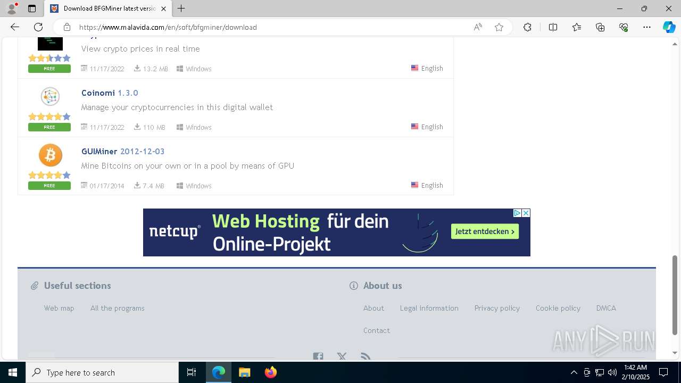The height and width of the screenshot is (383, 681).
Task: Open the Contact footer link
Action: click(377, 330)
